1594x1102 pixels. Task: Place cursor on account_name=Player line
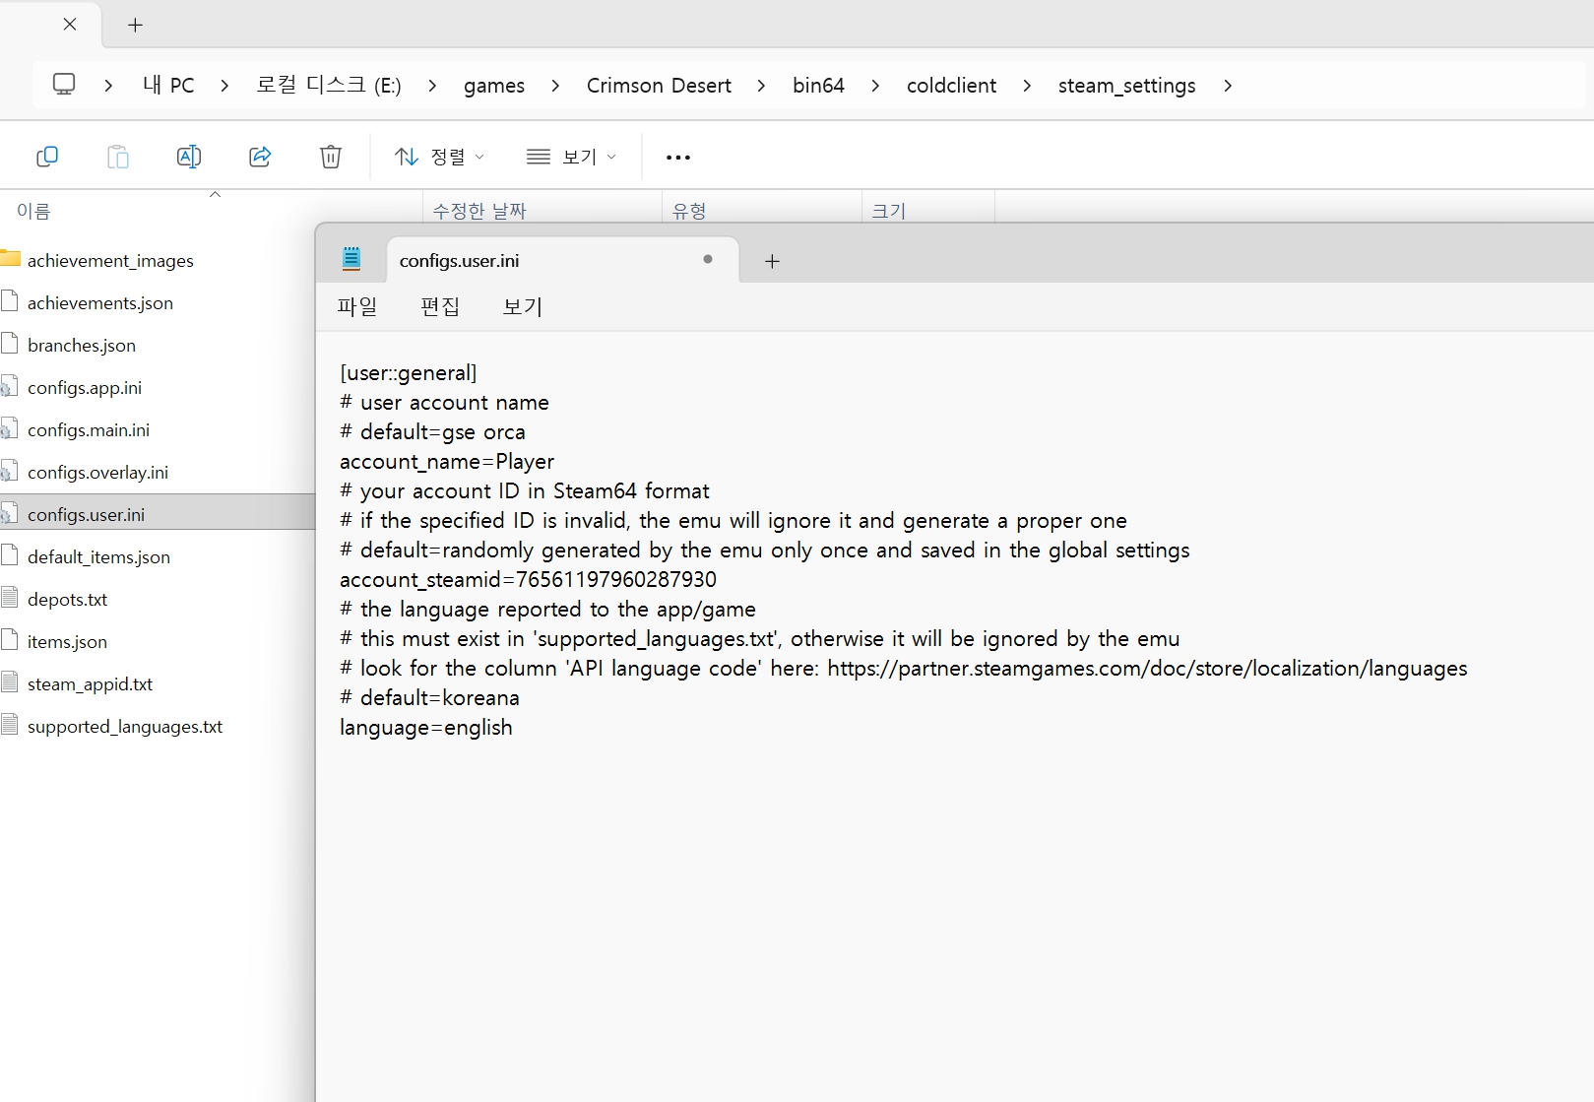(447, 462)
